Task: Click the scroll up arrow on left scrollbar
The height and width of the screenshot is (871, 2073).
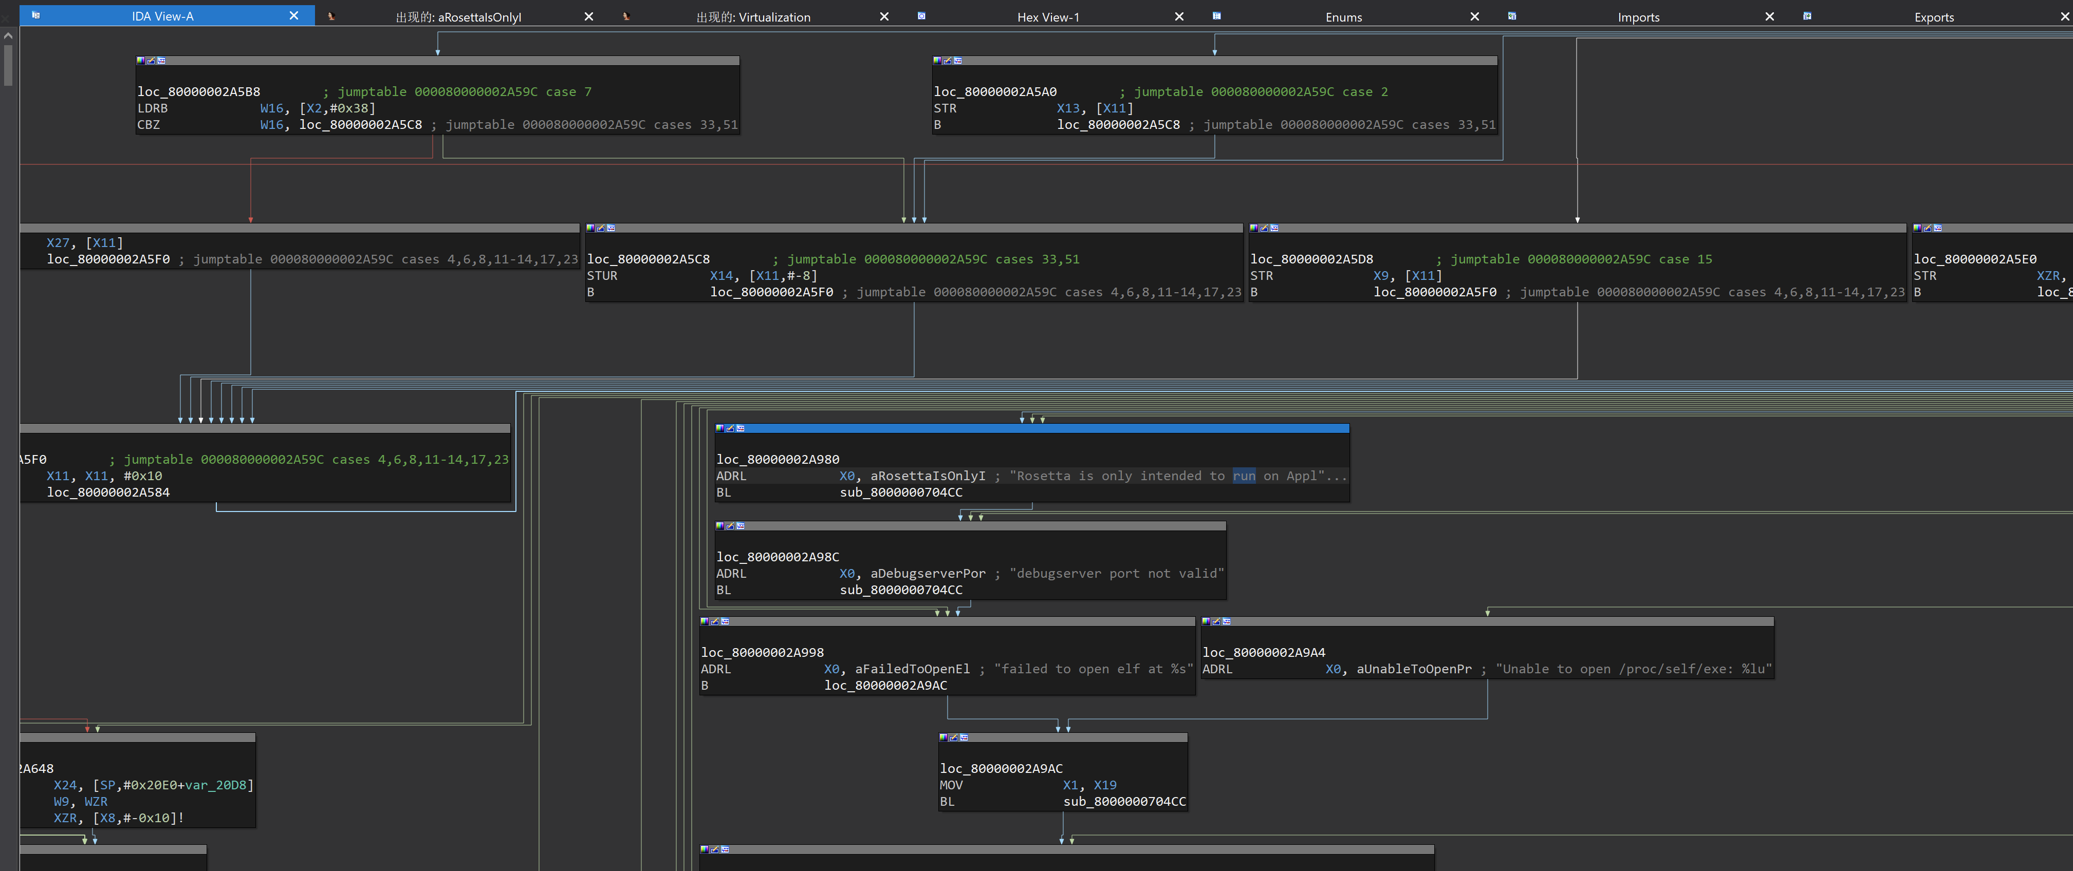Action: pos(8,35)
